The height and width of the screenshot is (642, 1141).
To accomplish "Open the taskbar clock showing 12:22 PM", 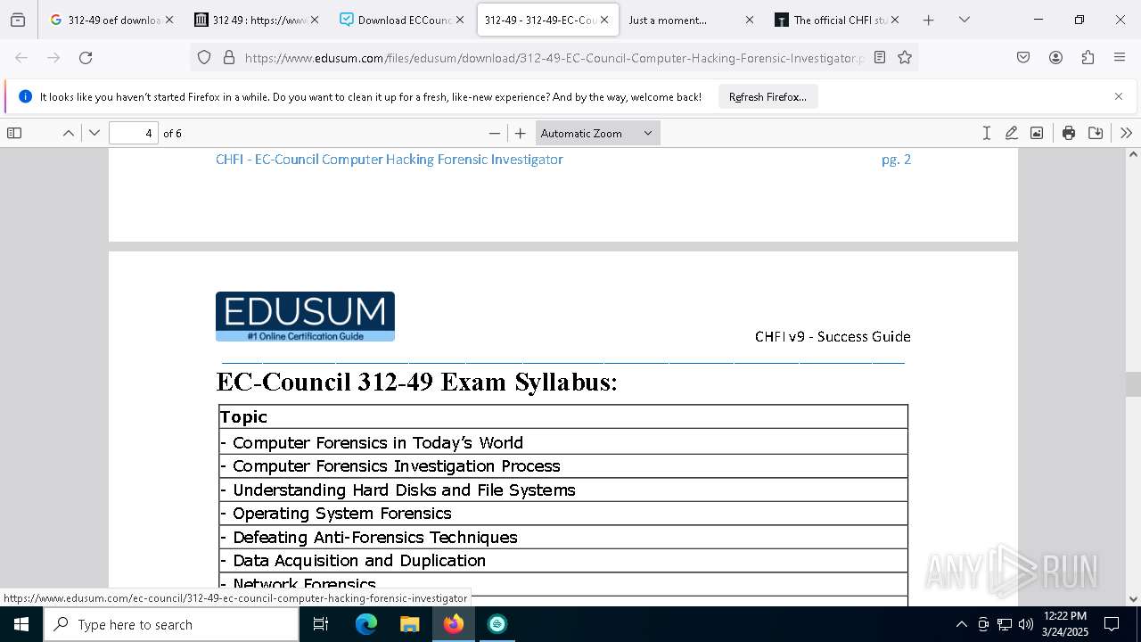I will pos(1065,624).
